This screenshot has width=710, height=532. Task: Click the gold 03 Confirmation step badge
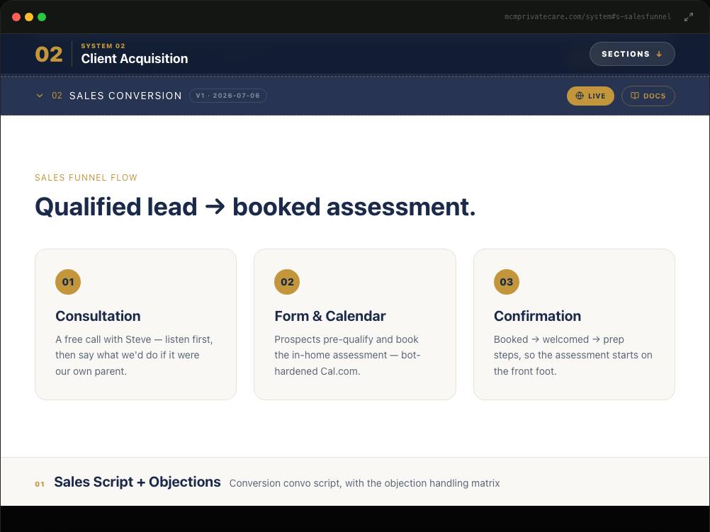506,282
